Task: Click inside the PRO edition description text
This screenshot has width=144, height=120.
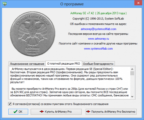Action: (x=70, y=82)
